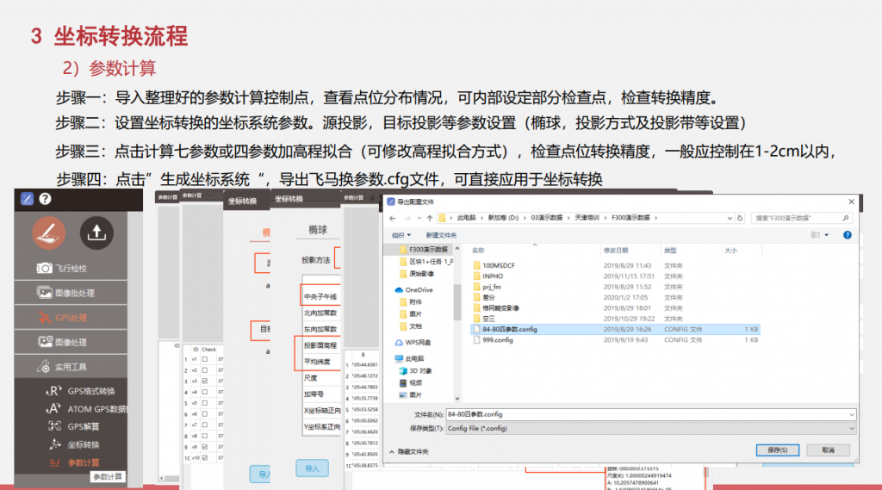Toggle Check box for point v5
Screen dimensions: 882x490
(x=205, y=403)
